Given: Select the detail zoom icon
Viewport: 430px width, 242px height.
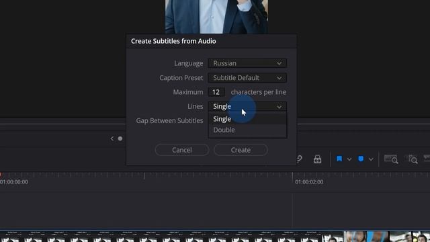Looking at the screenshot, I should pyautogui.click(x=411, y=159).
